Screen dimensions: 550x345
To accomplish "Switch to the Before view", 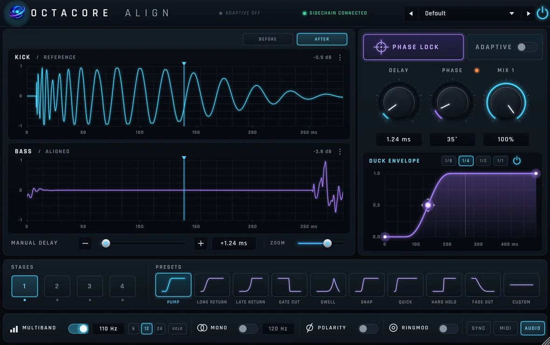I will (x=268, y=39).
